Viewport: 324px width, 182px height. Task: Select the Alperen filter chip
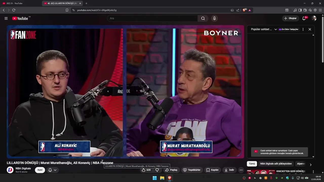point(301,164)
